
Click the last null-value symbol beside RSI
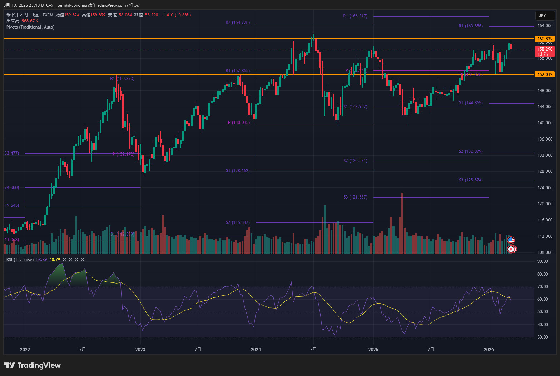click(x=83, y=260)
